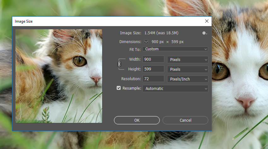Expand the Fit To Custom dropdown
Screen dimensions: 268x149
click(175, 49)
